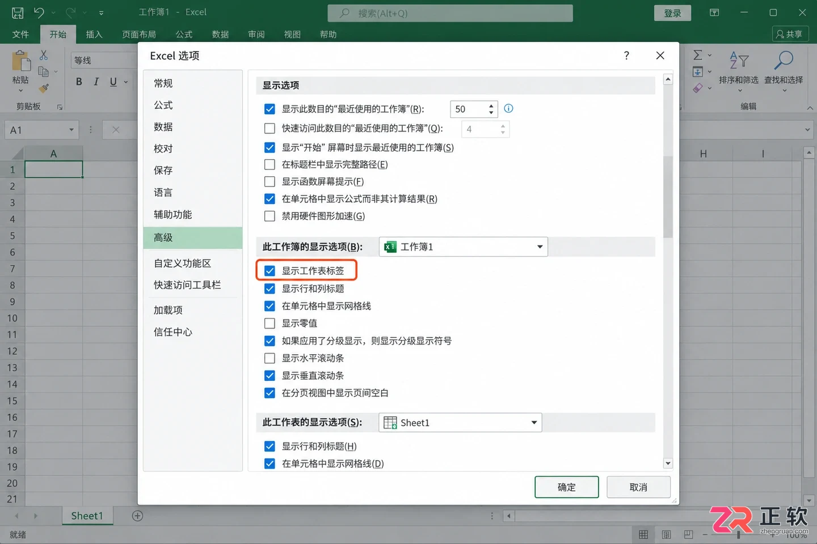Add a new sheet with the plus icon
The image size is (817, 544).
coord(137,516)
